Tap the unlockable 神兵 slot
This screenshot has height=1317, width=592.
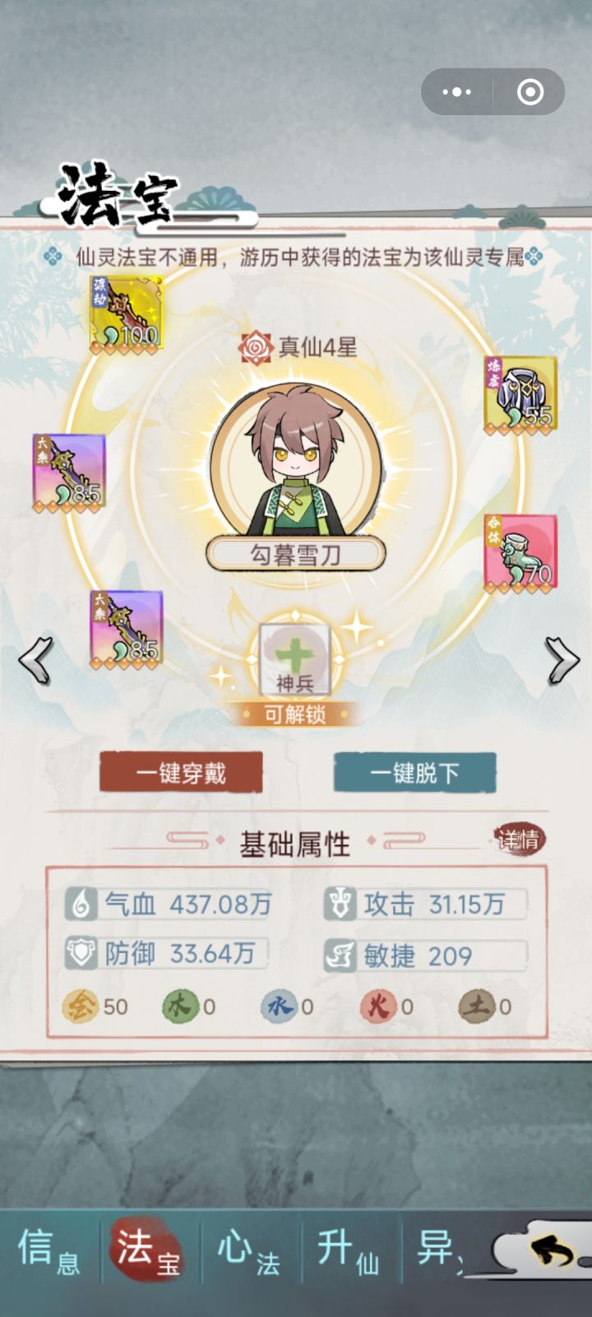[x=295, y=659]
